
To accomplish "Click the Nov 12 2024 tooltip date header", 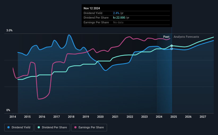I will (x=92, y=8).
